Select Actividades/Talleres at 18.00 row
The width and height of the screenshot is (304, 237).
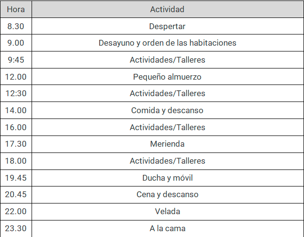168,161
